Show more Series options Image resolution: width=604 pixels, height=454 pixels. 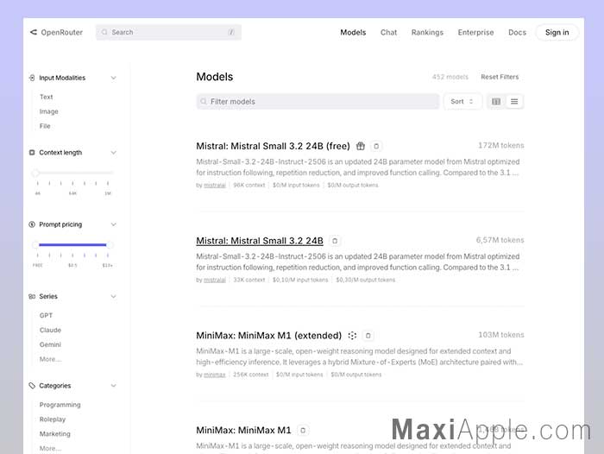point(50,359)
